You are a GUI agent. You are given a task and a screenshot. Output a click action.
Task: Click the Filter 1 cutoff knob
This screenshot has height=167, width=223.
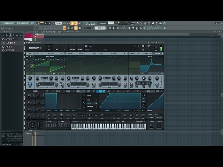[x=144, y=78]
